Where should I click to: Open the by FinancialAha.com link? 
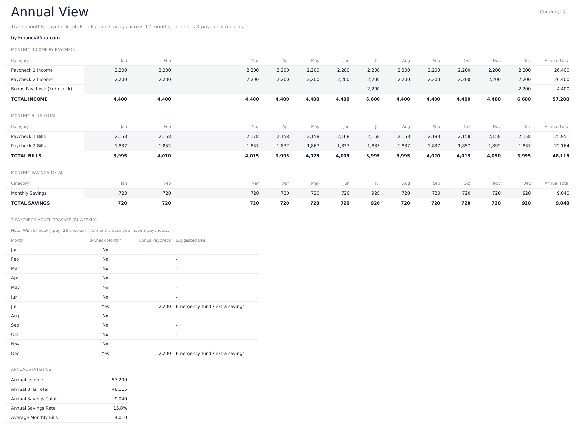pyautogui.click(x=35, y=38)
